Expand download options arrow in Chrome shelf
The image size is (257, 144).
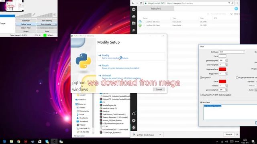click(x=160, y=135)
